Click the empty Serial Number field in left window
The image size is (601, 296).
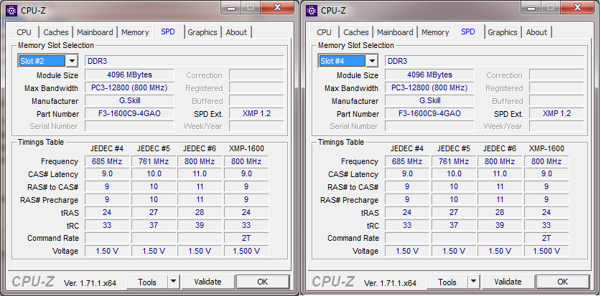pos(129,126)
